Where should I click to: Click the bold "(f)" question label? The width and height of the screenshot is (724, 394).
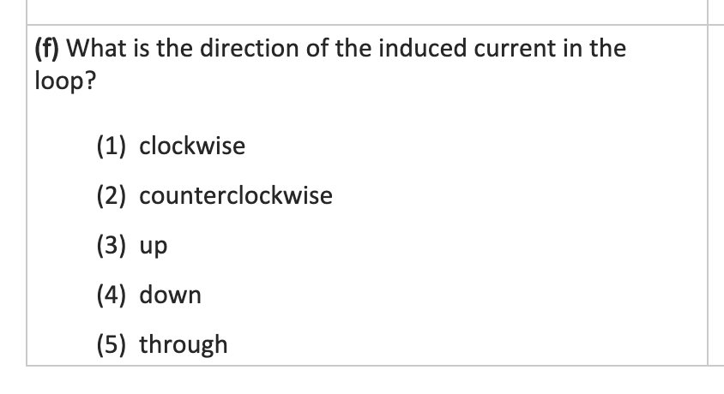tap(46, 48)
